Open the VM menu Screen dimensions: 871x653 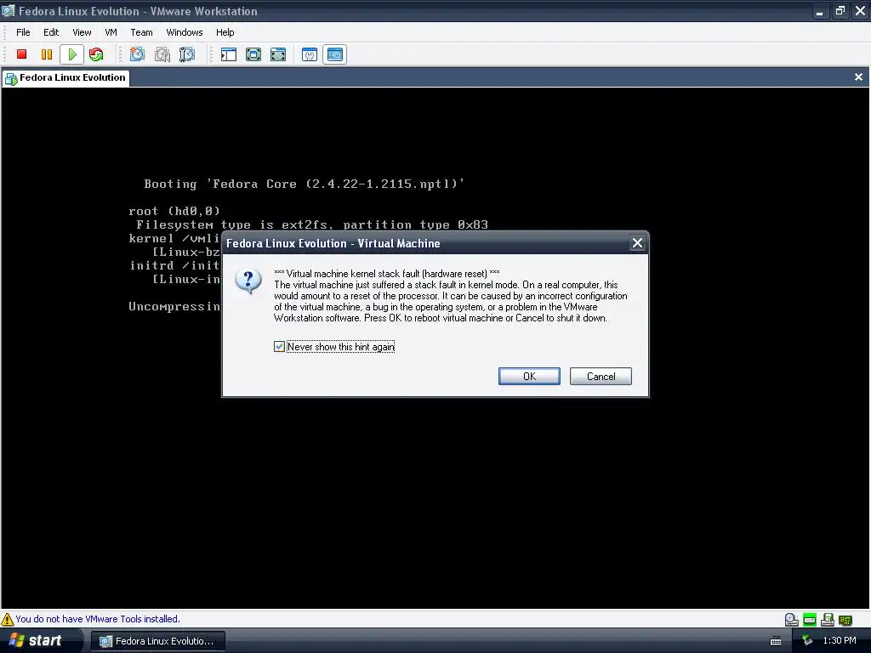(111, 32)
